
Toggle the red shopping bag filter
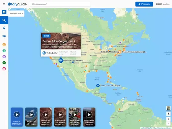click(x=4, y=69)
